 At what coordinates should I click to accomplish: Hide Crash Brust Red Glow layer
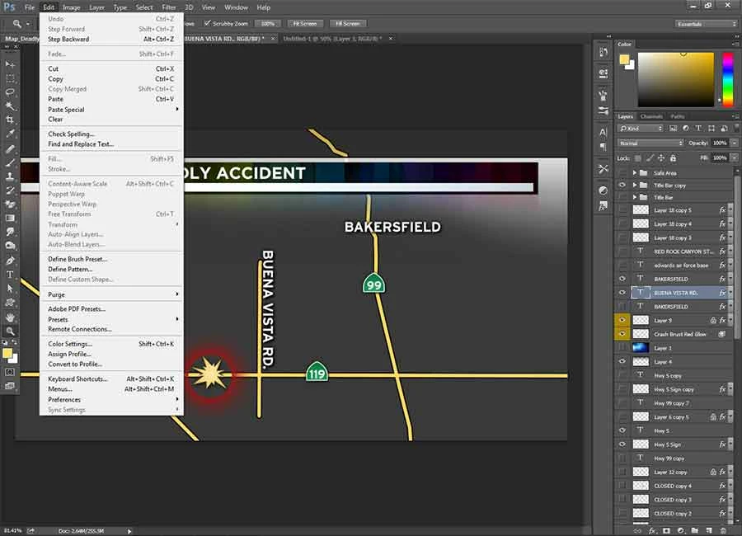pos(622,334)
